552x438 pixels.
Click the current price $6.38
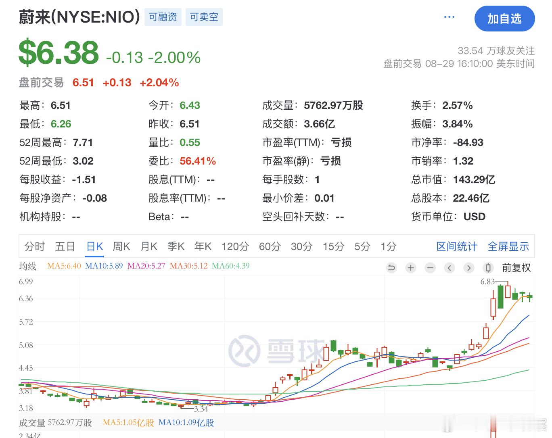coord(59,52)
